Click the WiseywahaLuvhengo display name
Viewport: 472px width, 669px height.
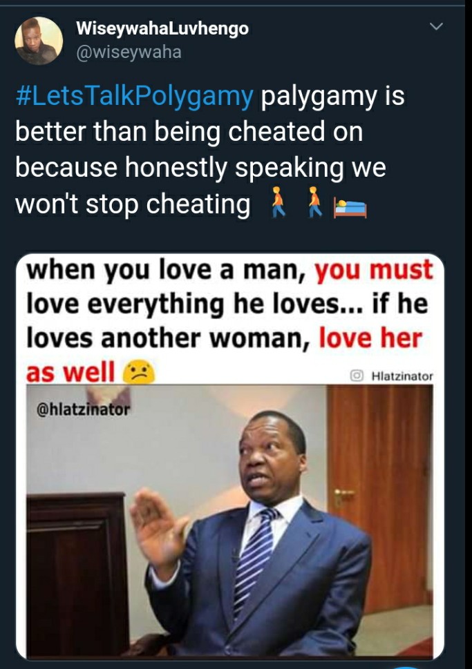coord(162,28)
